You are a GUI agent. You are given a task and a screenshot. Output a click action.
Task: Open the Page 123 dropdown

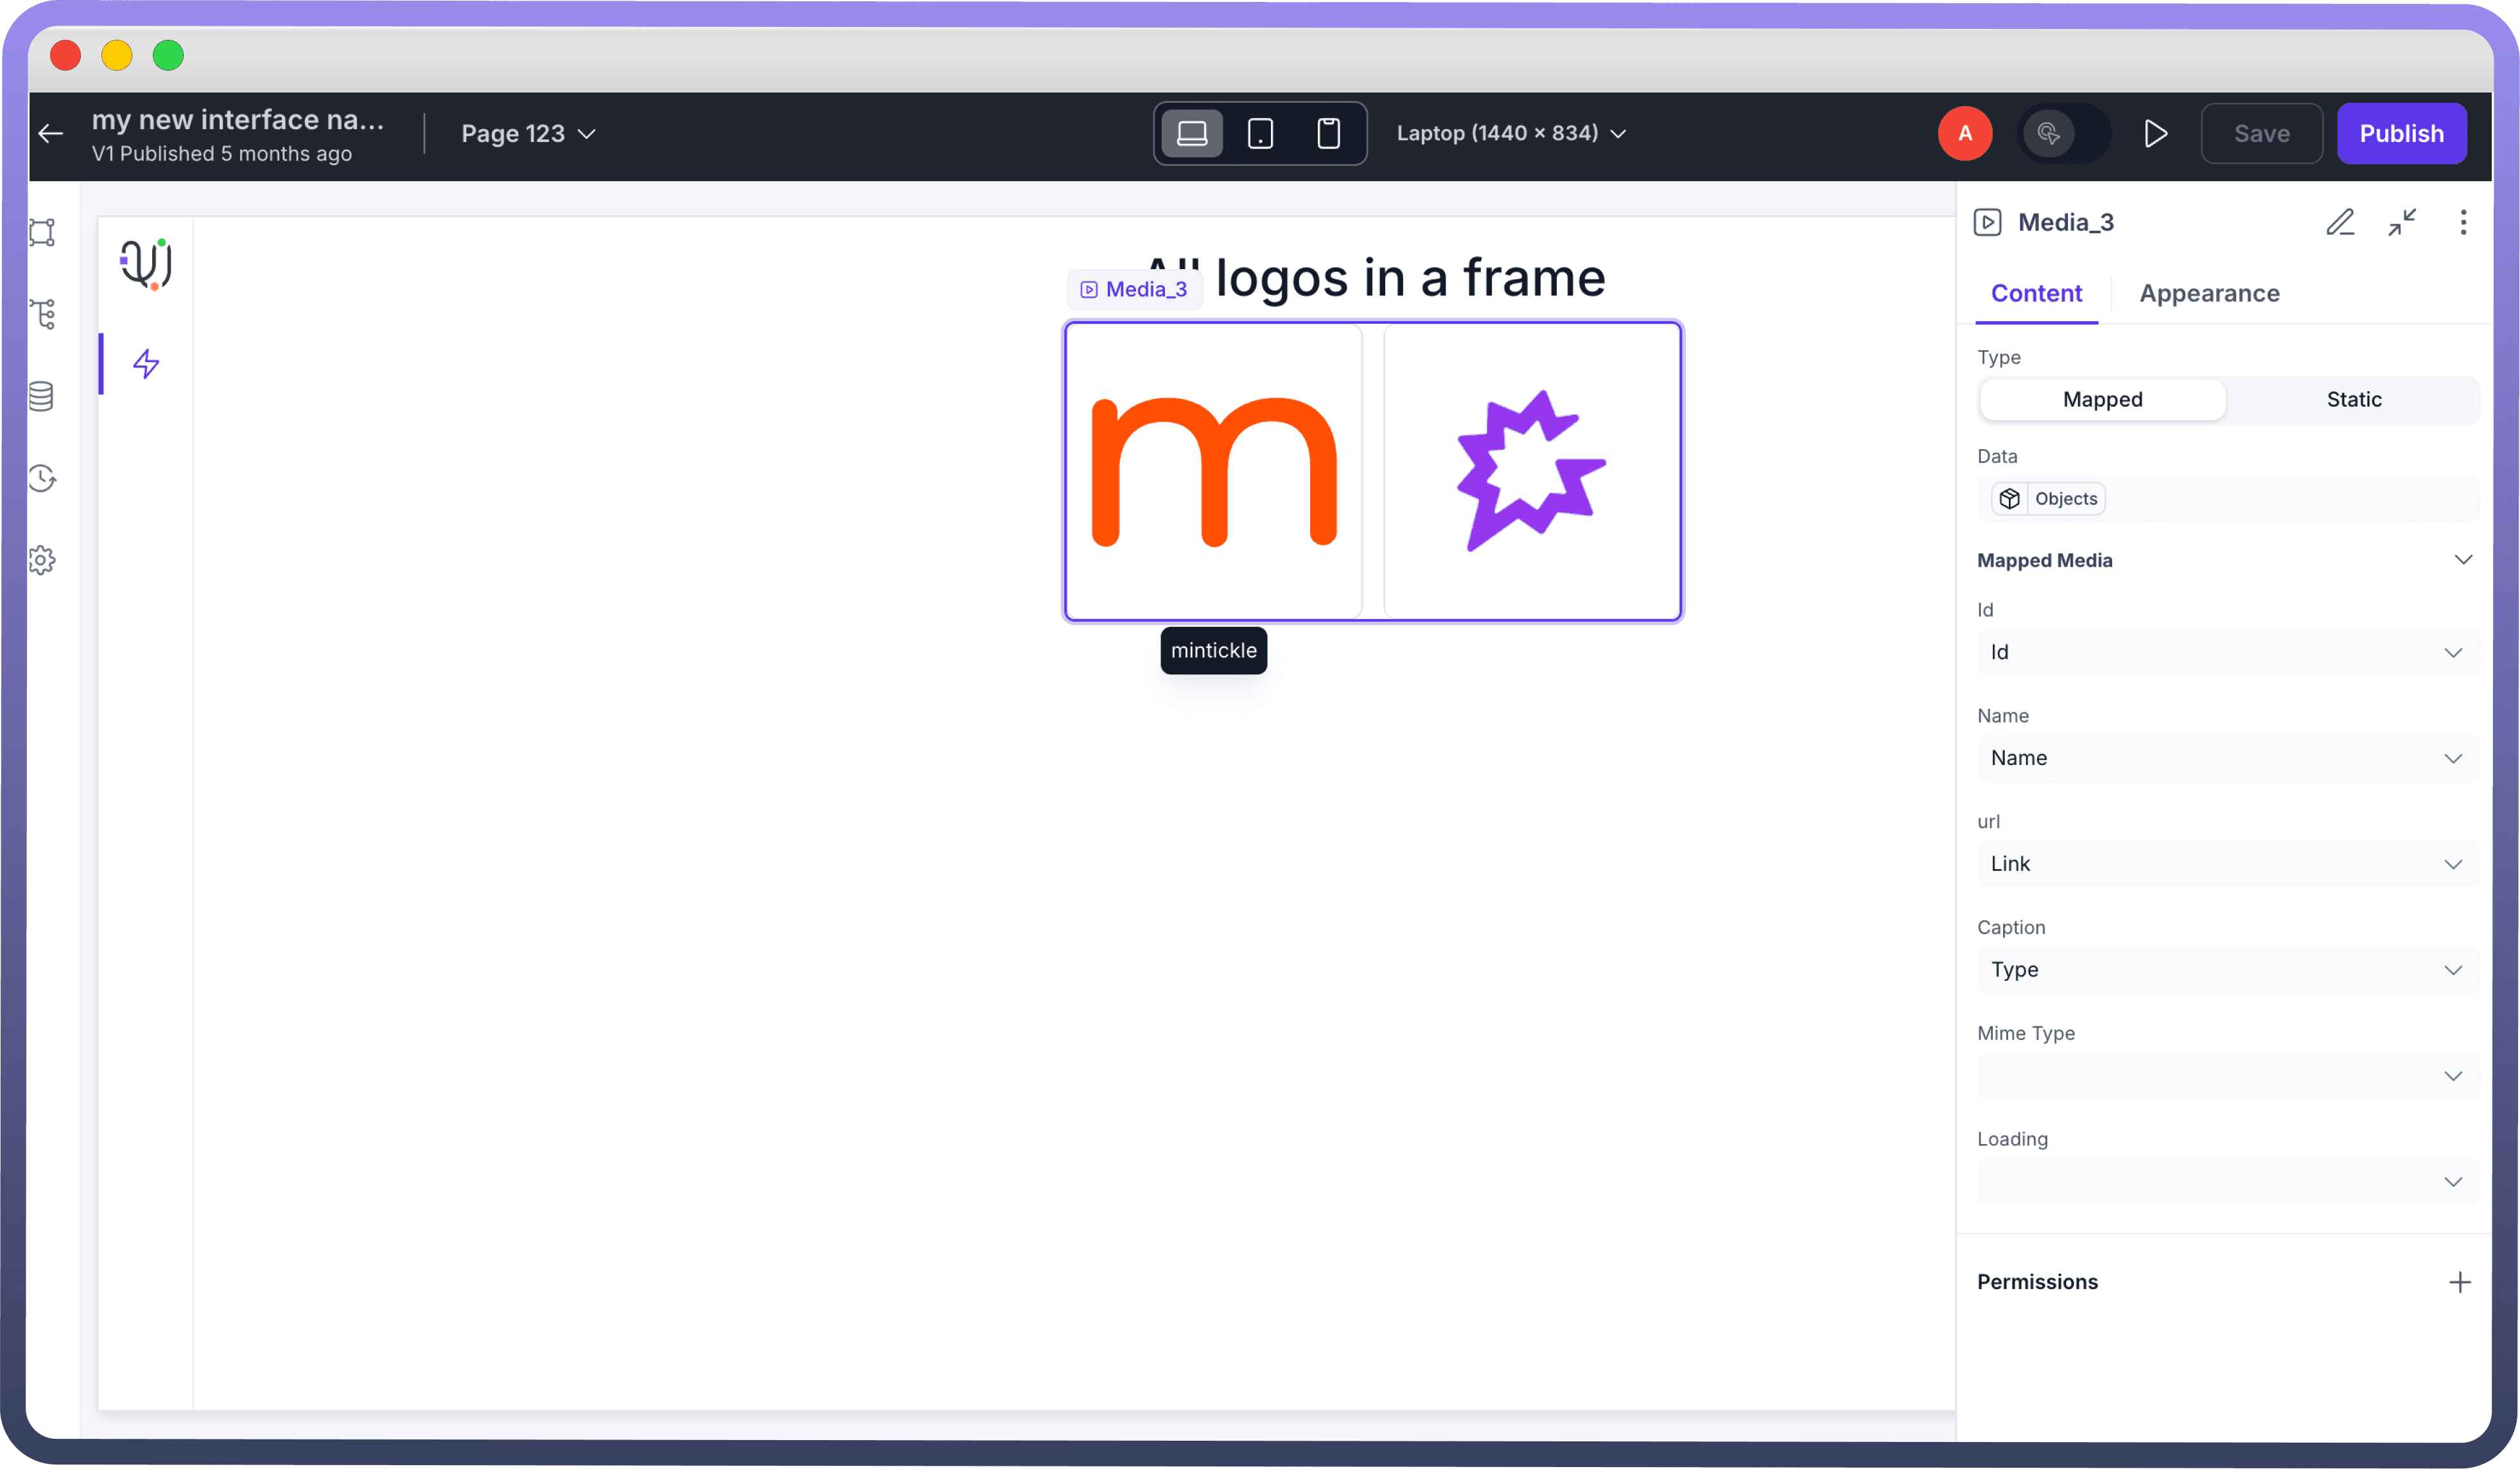click(x=528, y=134)
